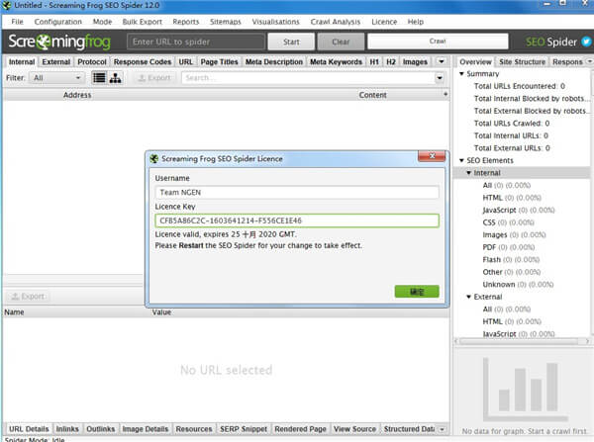Switch to the Page Titles tab
This screenshot has width=594, height=442.
point(220,61)
